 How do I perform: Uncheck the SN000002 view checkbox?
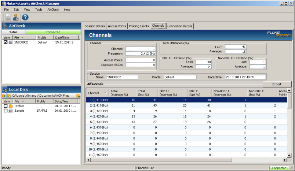click(x=6, y=42)
